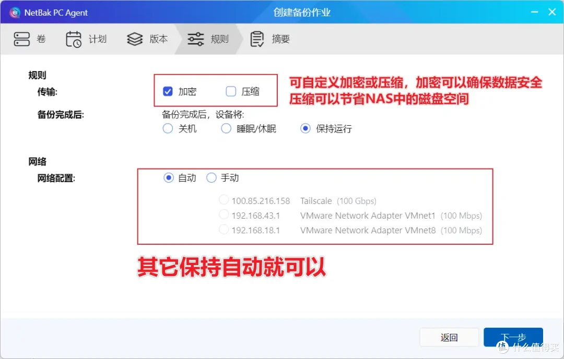
Task: Enable the 压缩 compression checkbox
Action: (x=231, y=91)
